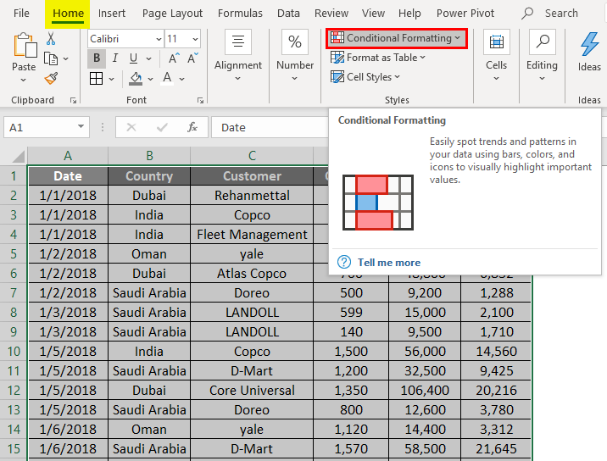Image resolution: width=607 pixels, height=461 pixels.
Task: Open fill color dropdown arrow
Action: 151,79
